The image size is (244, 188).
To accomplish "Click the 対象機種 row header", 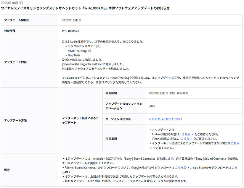I will point(10,31).
